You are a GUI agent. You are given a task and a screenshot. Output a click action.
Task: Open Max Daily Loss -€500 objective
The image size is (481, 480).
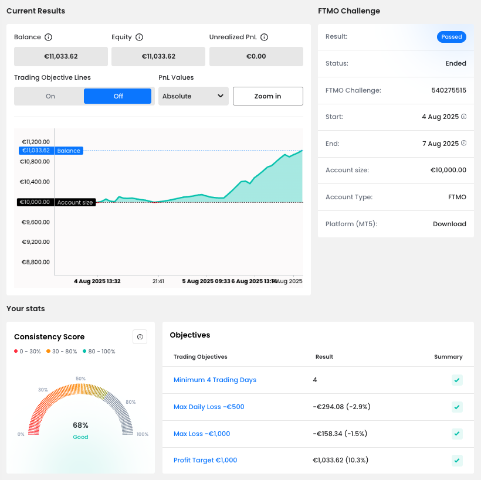(209, 407)
